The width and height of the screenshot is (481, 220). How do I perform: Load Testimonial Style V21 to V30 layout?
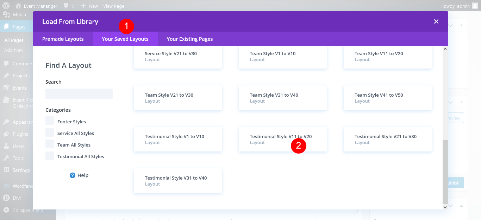(x=388, y=139)
